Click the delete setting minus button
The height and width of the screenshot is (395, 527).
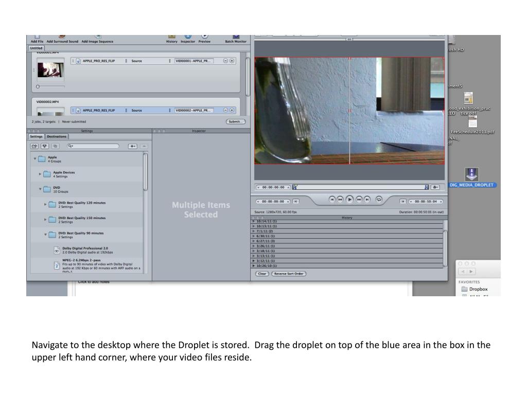[144, 146]
